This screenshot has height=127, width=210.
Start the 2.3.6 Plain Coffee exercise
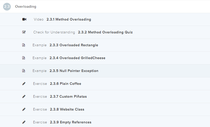(x=65, y=84)
